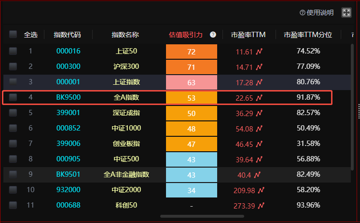
Task: Open index code 399001 link
Action: pyautogui.click(x=68, y=113)
